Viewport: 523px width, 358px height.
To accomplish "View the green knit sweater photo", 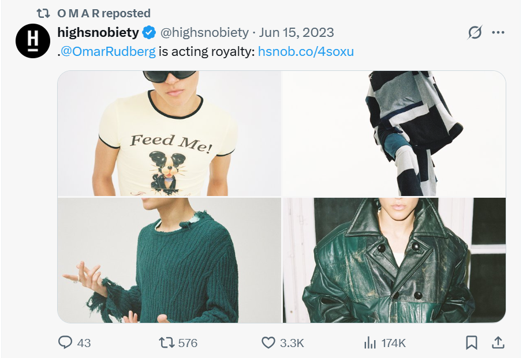I will point(169,260).
